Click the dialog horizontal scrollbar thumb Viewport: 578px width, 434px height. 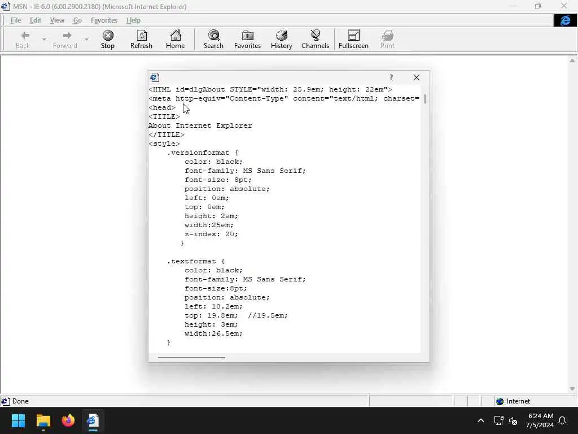(x=191, y=357)
